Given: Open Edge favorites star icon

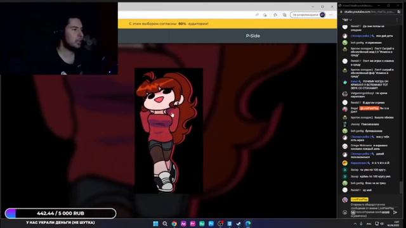Looking at the screenshot, I should pos(275,15).
